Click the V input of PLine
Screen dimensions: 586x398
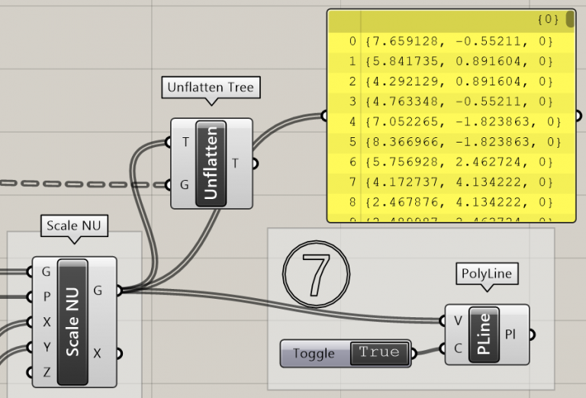click(x=458, y=321)
